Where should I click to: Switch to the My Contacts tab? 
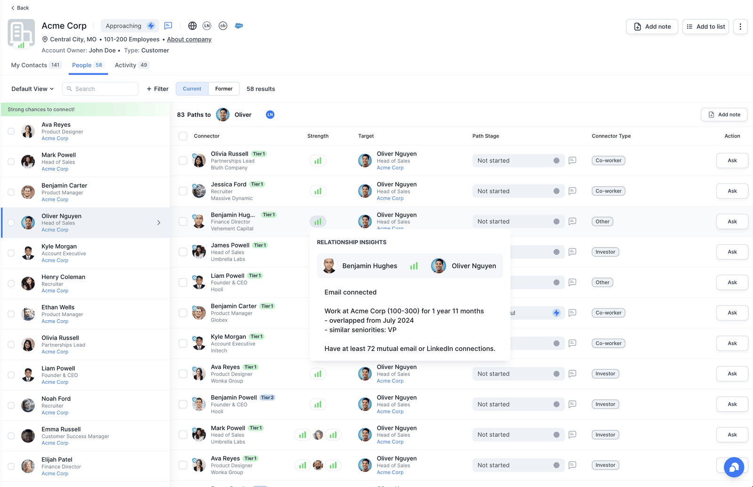(x=36, y=65)
